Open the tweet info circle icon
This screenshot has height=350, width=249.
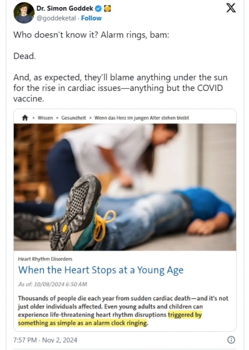(231, 339)
